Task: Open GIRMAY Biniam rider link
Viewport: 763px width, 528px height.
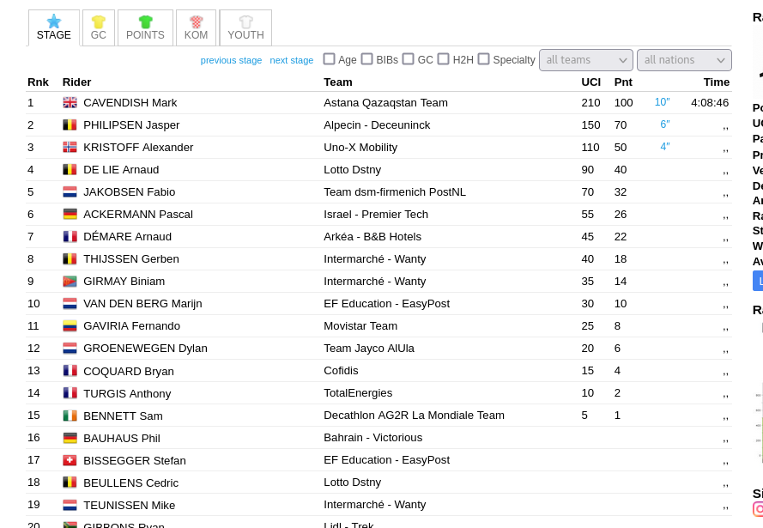Action: (124, 282)
